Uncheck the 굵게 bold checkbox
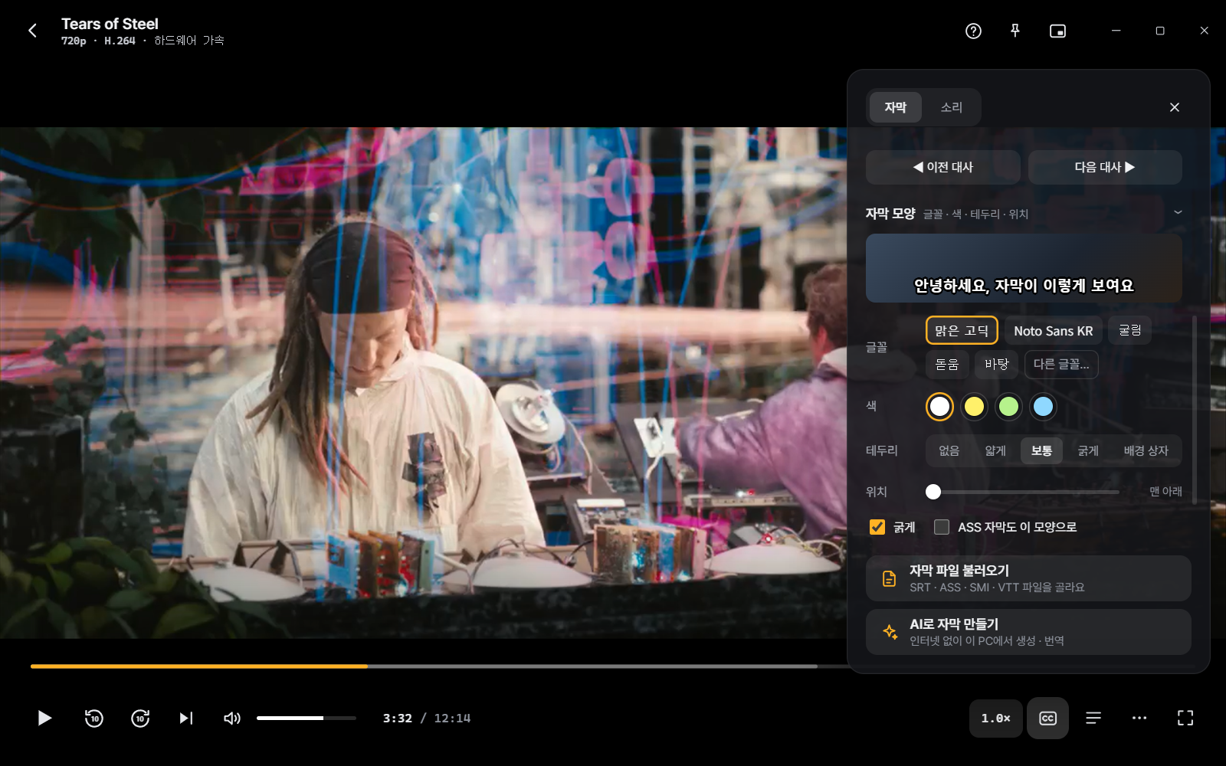 pos(877,527)
